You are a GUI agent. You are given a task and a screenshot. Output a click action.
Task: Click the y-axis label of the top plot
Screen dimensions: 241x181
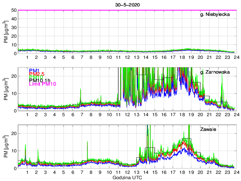coord(6,32)
